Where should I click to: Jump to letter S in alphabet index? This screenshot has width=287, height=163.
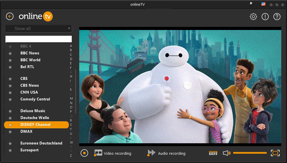click(71, 125)
